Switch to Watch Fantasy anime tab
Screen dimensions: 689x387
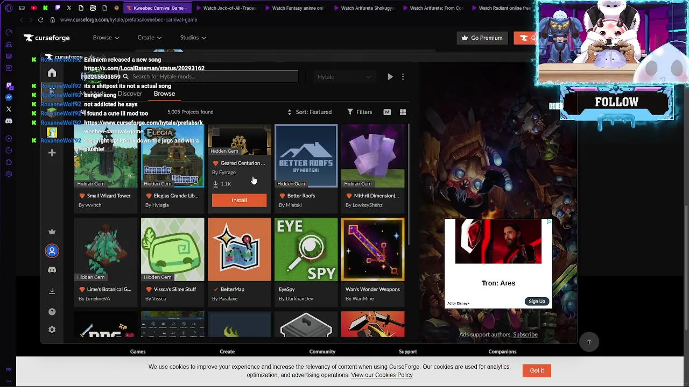[294, 8]
